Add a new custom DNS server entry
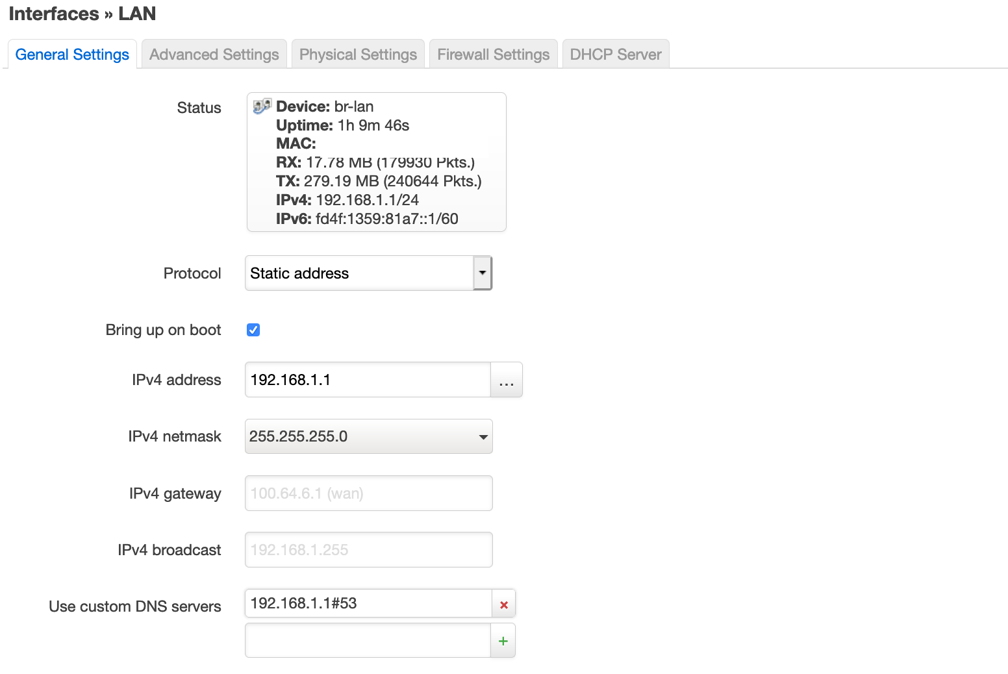The width and height of the screenshot is (1008, 674). point(503,641)
